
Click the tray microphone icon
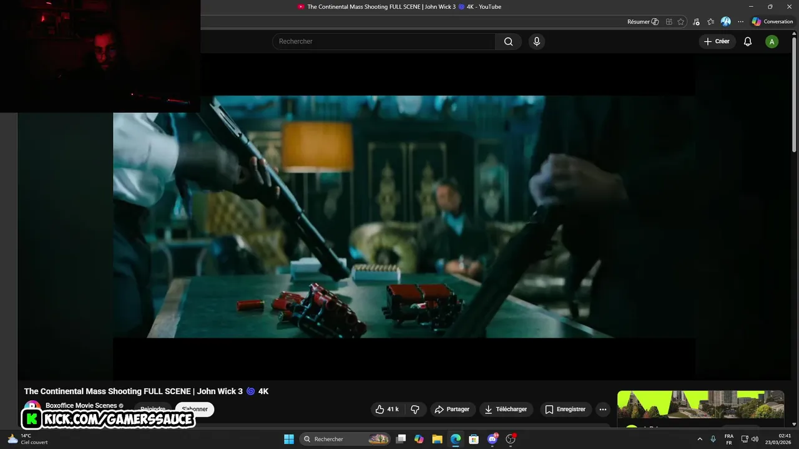[713, 439]
